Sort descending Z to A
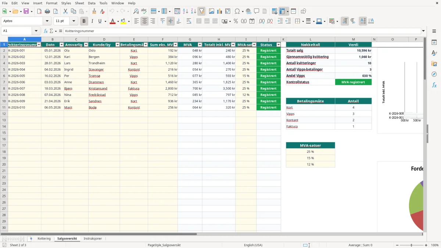Screen dimensions: 441x248 point(194,11)
